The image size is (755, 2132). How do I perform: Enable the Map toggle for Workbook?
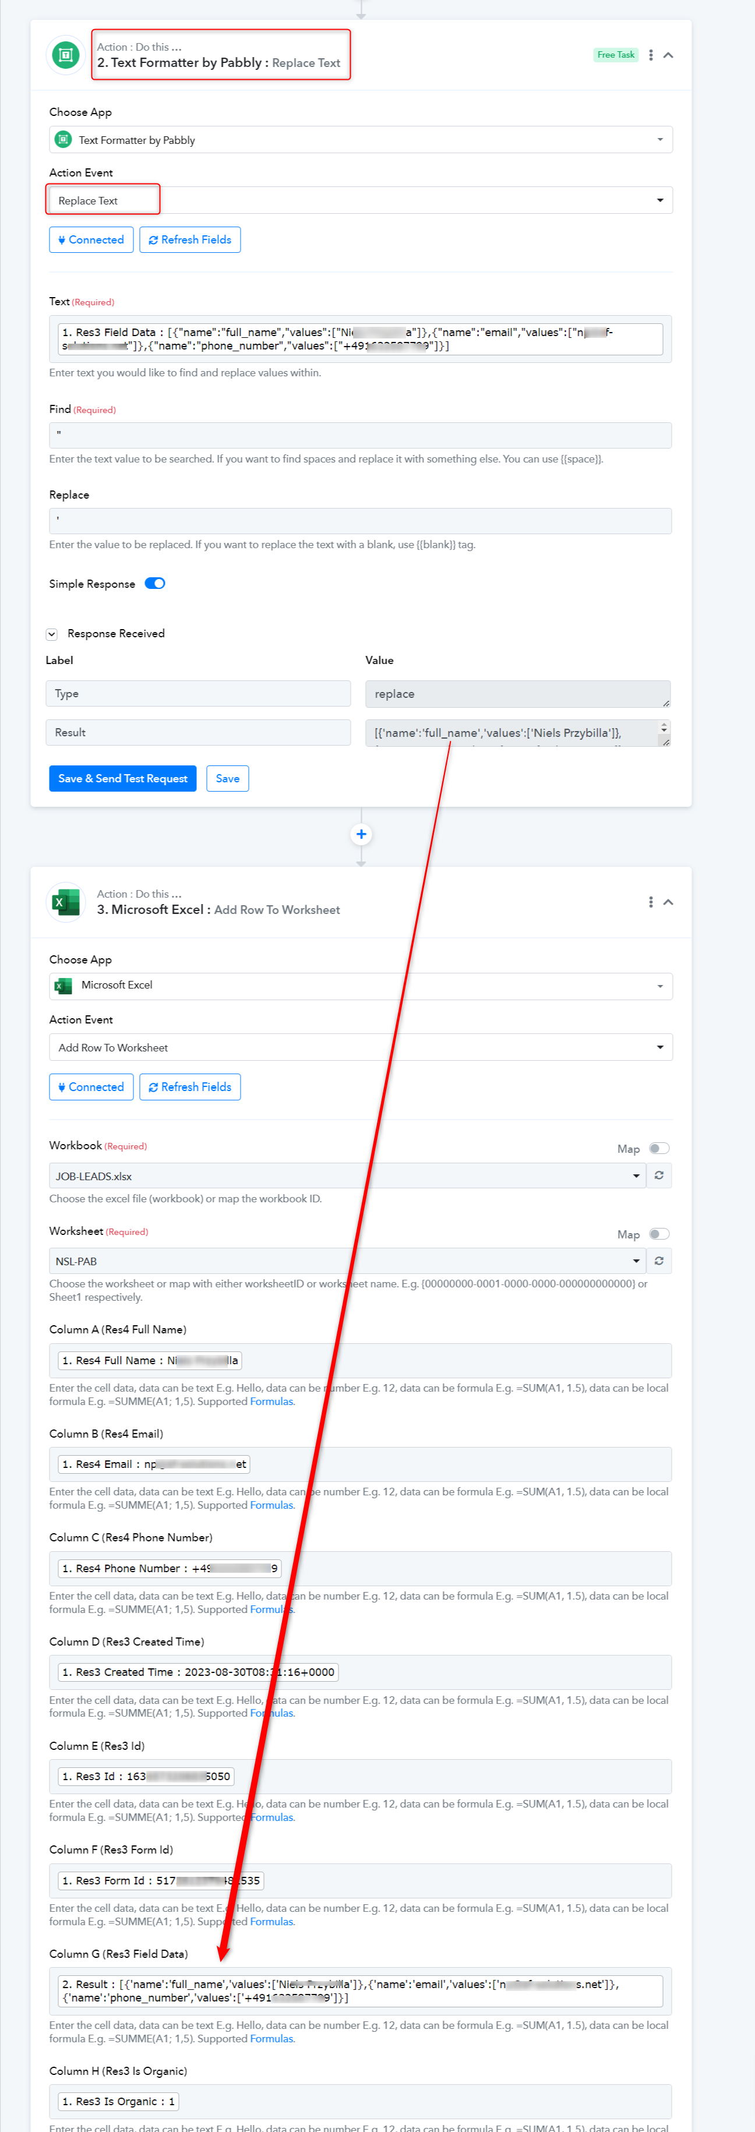659,1149
